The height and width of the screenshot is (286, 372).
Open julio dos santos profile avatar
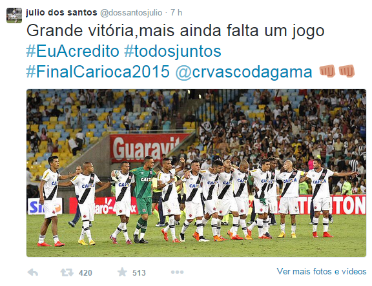(x=14, y=15)
